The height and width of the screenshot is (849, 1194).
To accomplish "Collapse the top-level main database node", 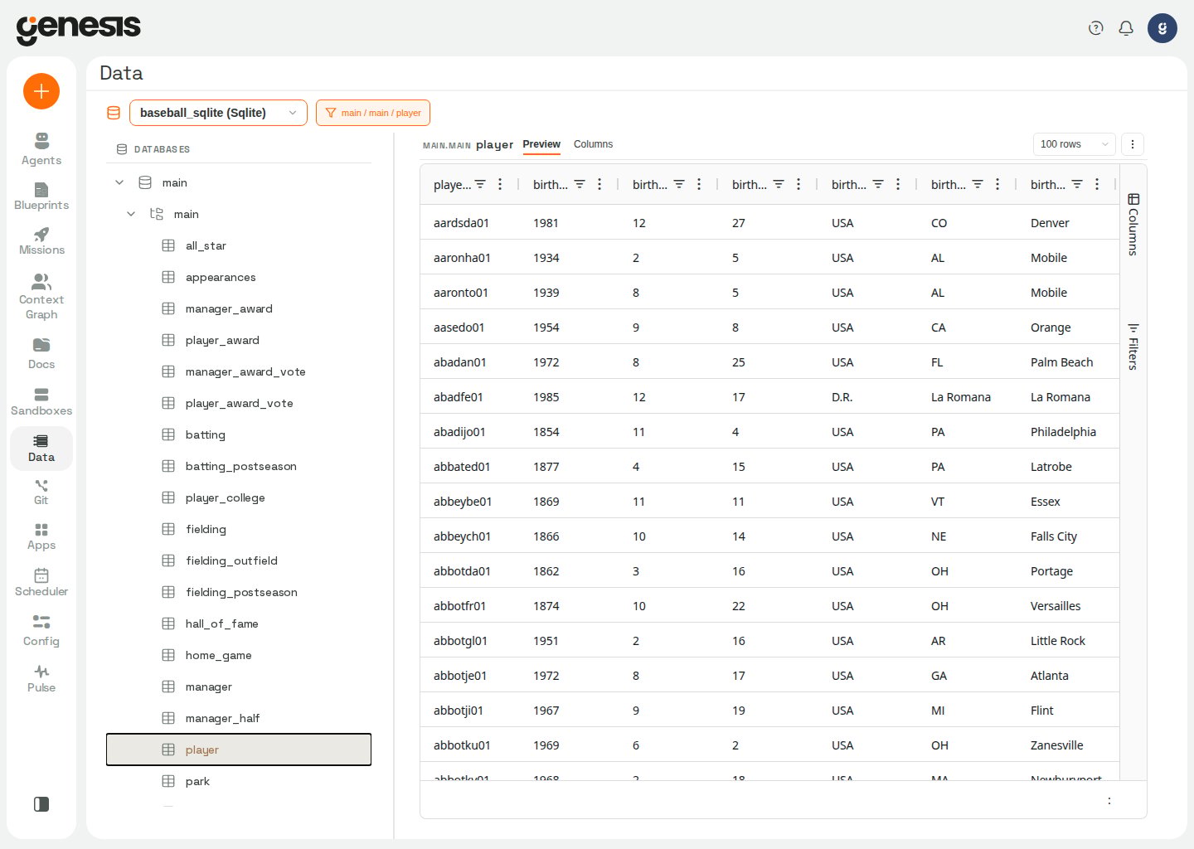I will pos(119,182).
